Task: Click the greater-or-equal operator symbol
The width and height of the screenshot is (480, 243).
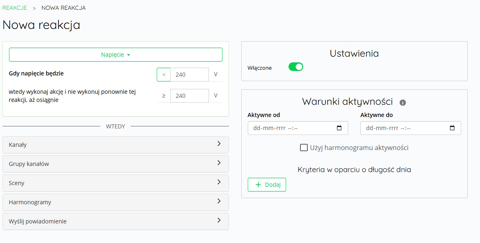Action: click(x=163, y=95)
